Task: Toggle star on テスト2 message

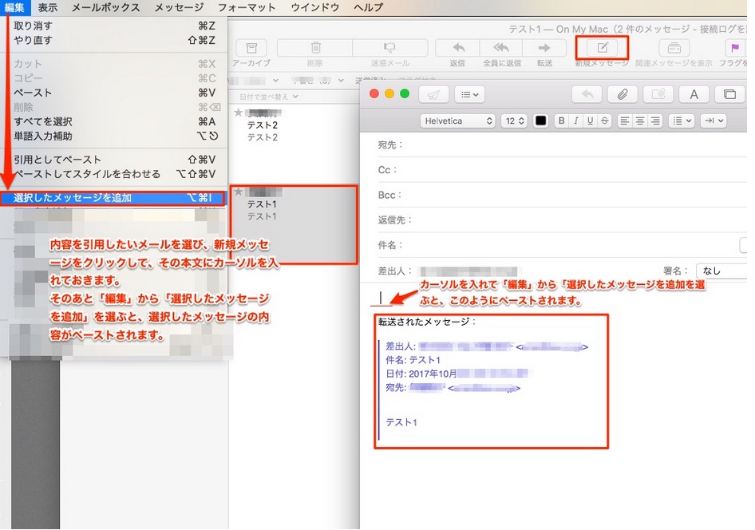Action: [238, 113]
